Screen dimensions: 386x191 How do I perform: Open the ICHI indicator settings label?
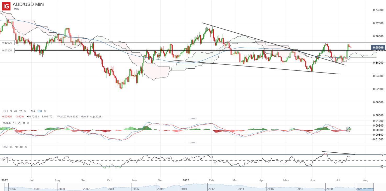click(x=6, y=111)
